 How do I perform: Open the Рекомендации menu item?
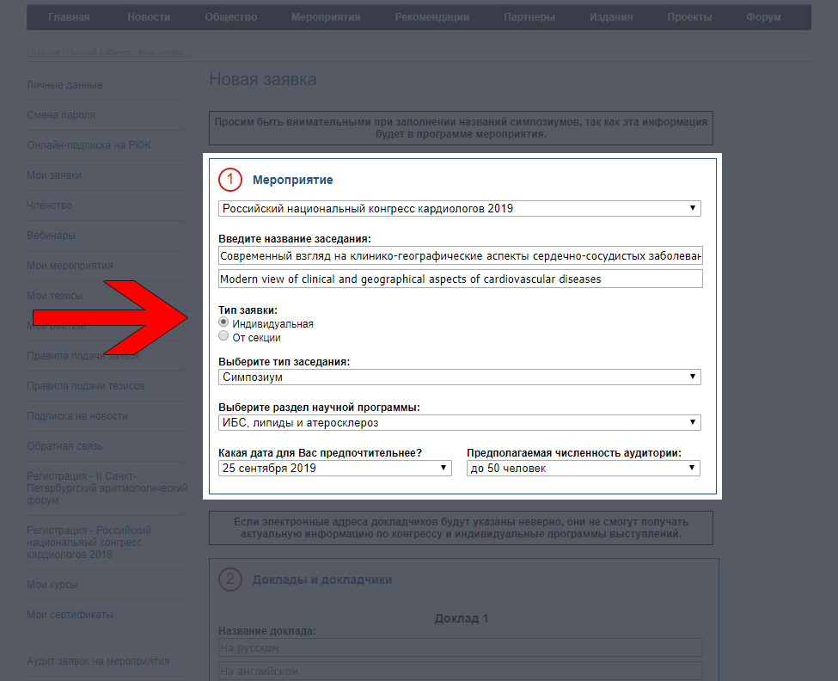tap(431, 17)
